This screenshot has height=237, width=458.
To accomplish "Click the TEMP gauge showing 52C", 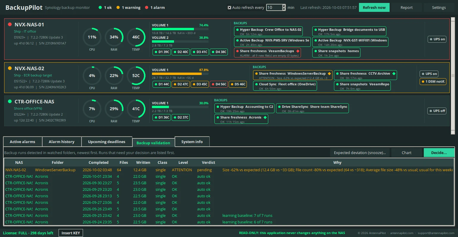I will tap(136, 76).
